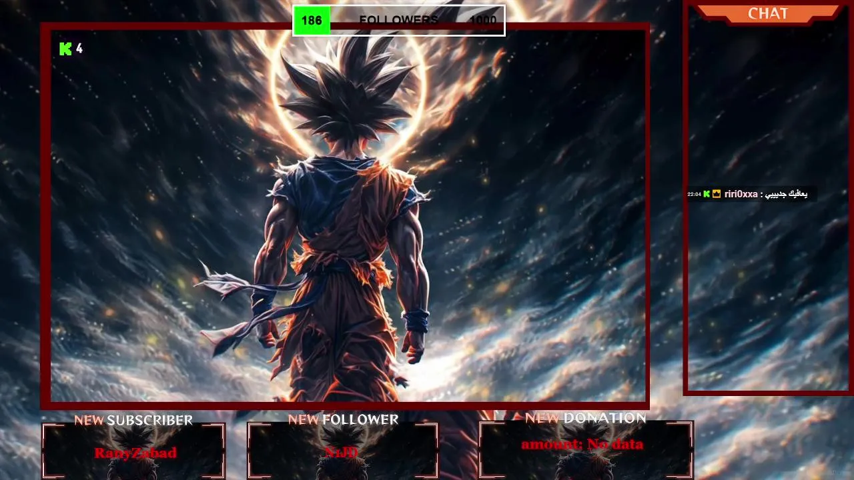Click the green Kick viewer-count logo

(65, 49)
